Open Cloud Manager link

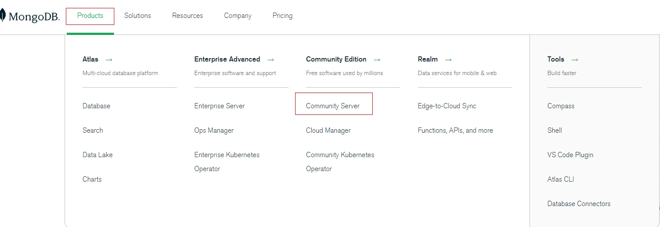click(328, 131)
